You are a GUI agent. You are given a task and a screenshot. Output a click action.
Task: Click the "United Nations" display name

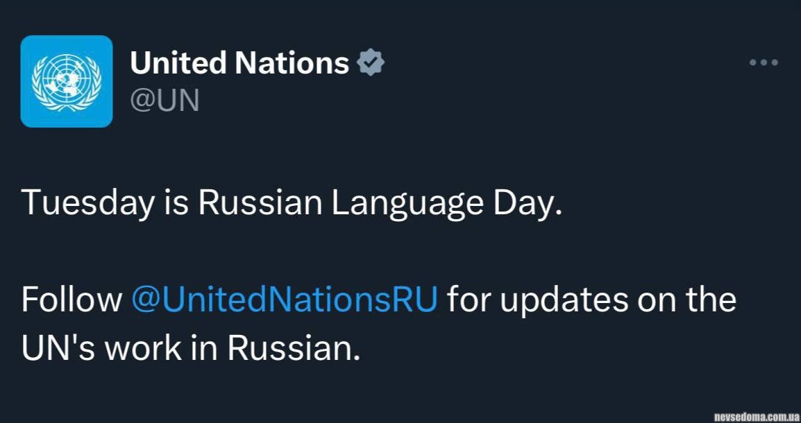(239, 63)
